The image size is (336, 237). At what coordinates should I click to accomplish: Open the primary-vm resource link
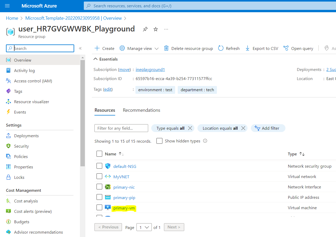(124, 208)
